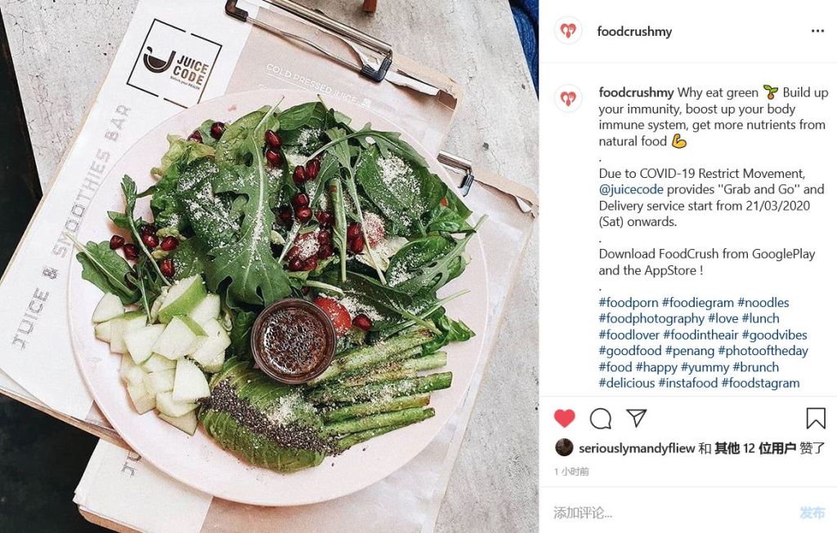
Task: Open the #penang hashtag
Action: (x=690, y=351)
